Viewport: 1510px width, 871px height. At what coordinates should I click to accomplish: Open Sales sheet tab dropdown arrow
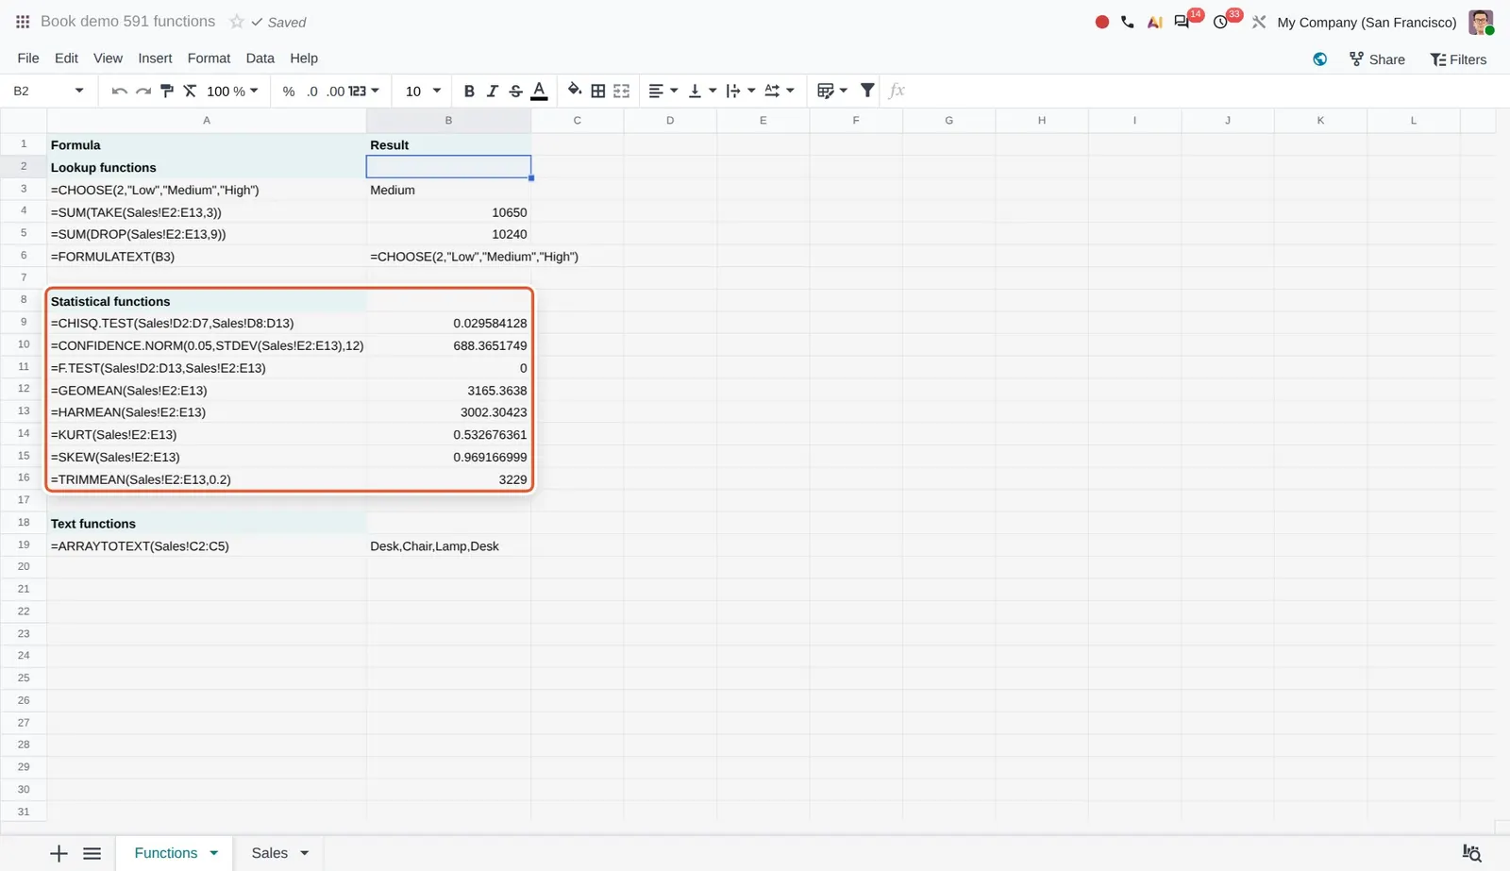click(305, 854)
